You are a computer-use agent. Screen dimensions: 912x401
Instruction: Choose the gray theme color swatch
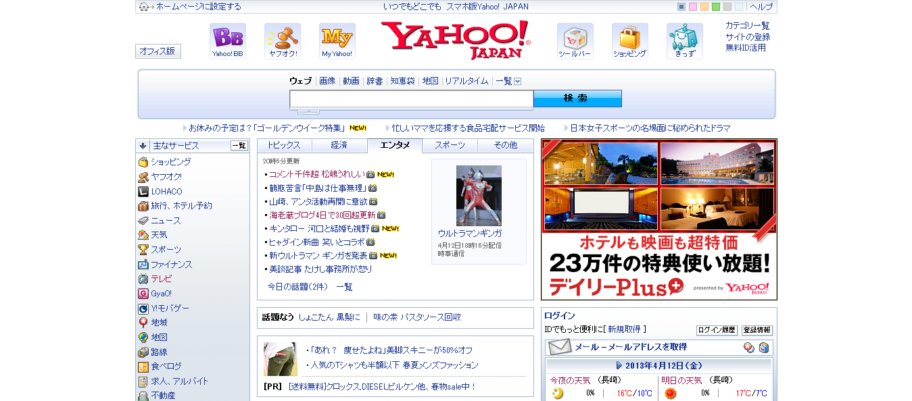pyautogui.click(x=727, y=7)
